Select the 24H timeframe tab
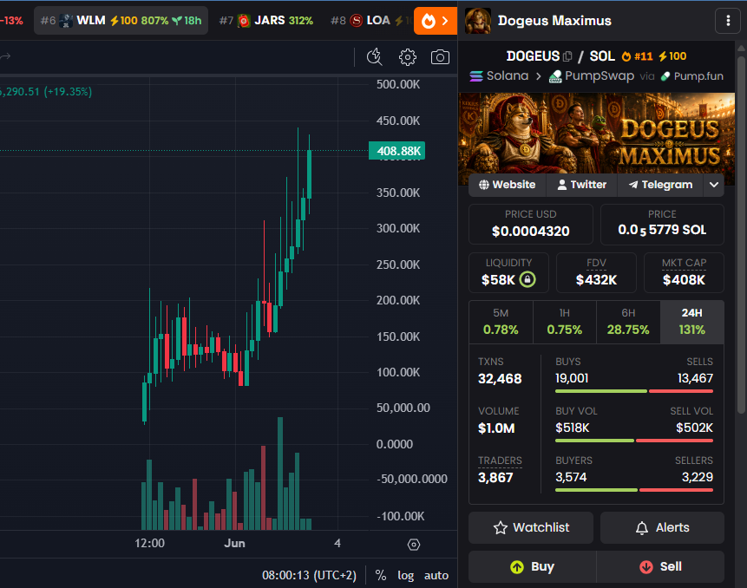This screenshot has width=747, height=588. click(x=692, y=322)
